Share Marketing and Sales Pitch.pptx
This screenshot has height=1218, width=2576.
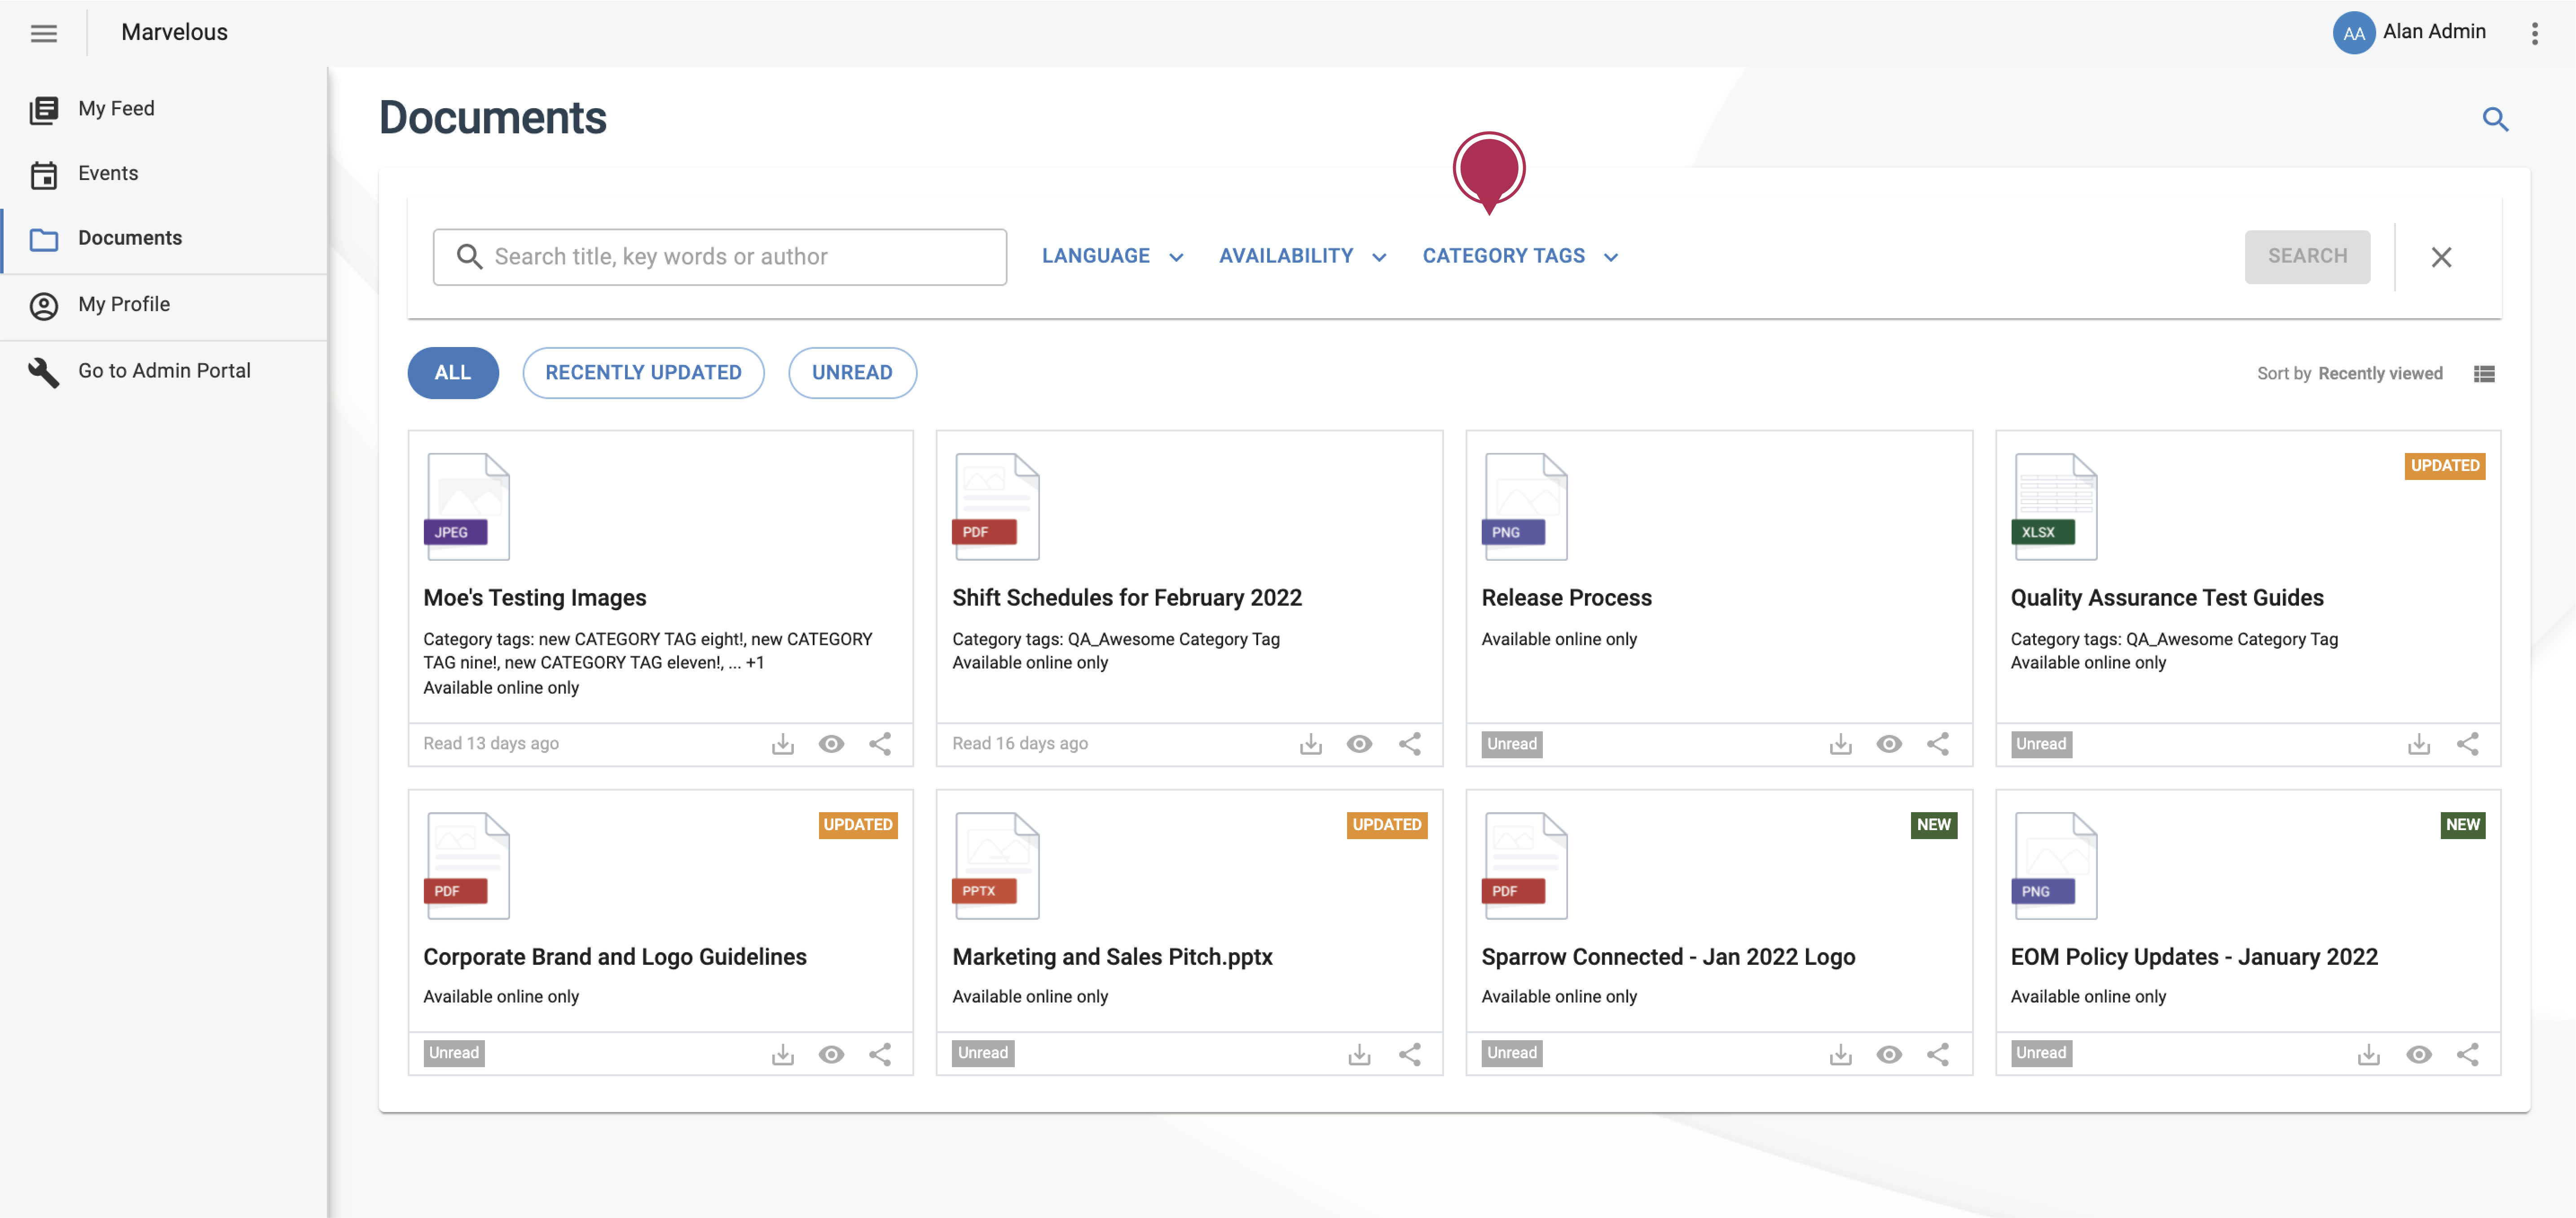(1410, 1054)
